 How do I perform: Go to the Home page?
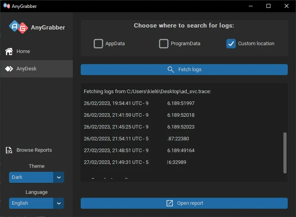click(37, 51)
